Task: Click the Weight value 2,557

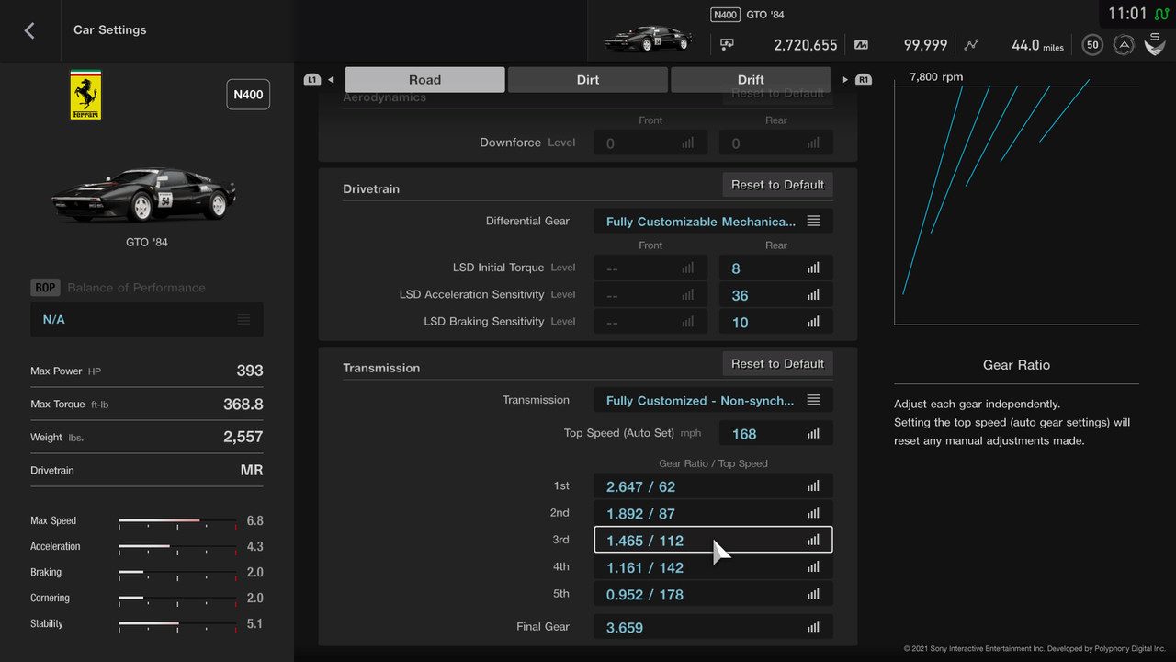Action: (243, 437)
